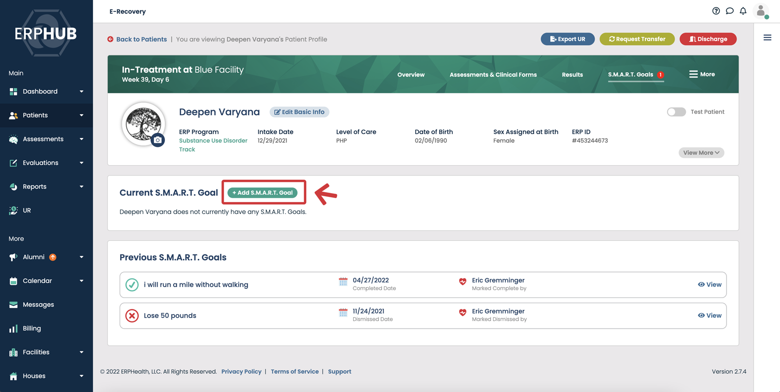The width and height of the screenshot is (780, 392).
Task: Click the patient tree profile photo
Action: coord(143,124)
